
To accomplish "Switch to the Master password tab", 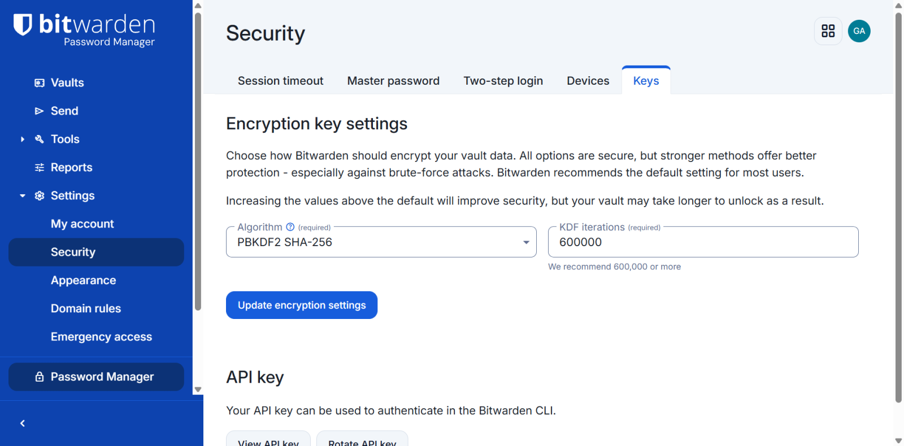I will (393, 81).
